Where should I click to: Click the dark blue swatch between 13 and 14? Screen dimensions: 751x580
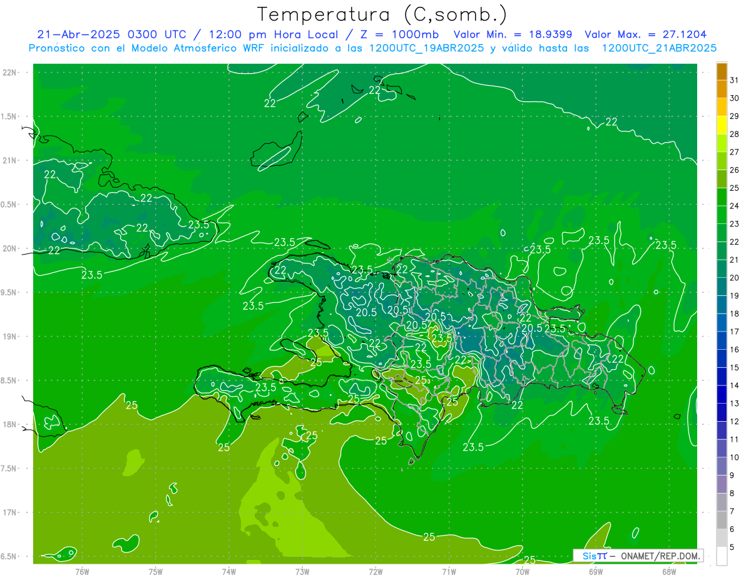722,395
